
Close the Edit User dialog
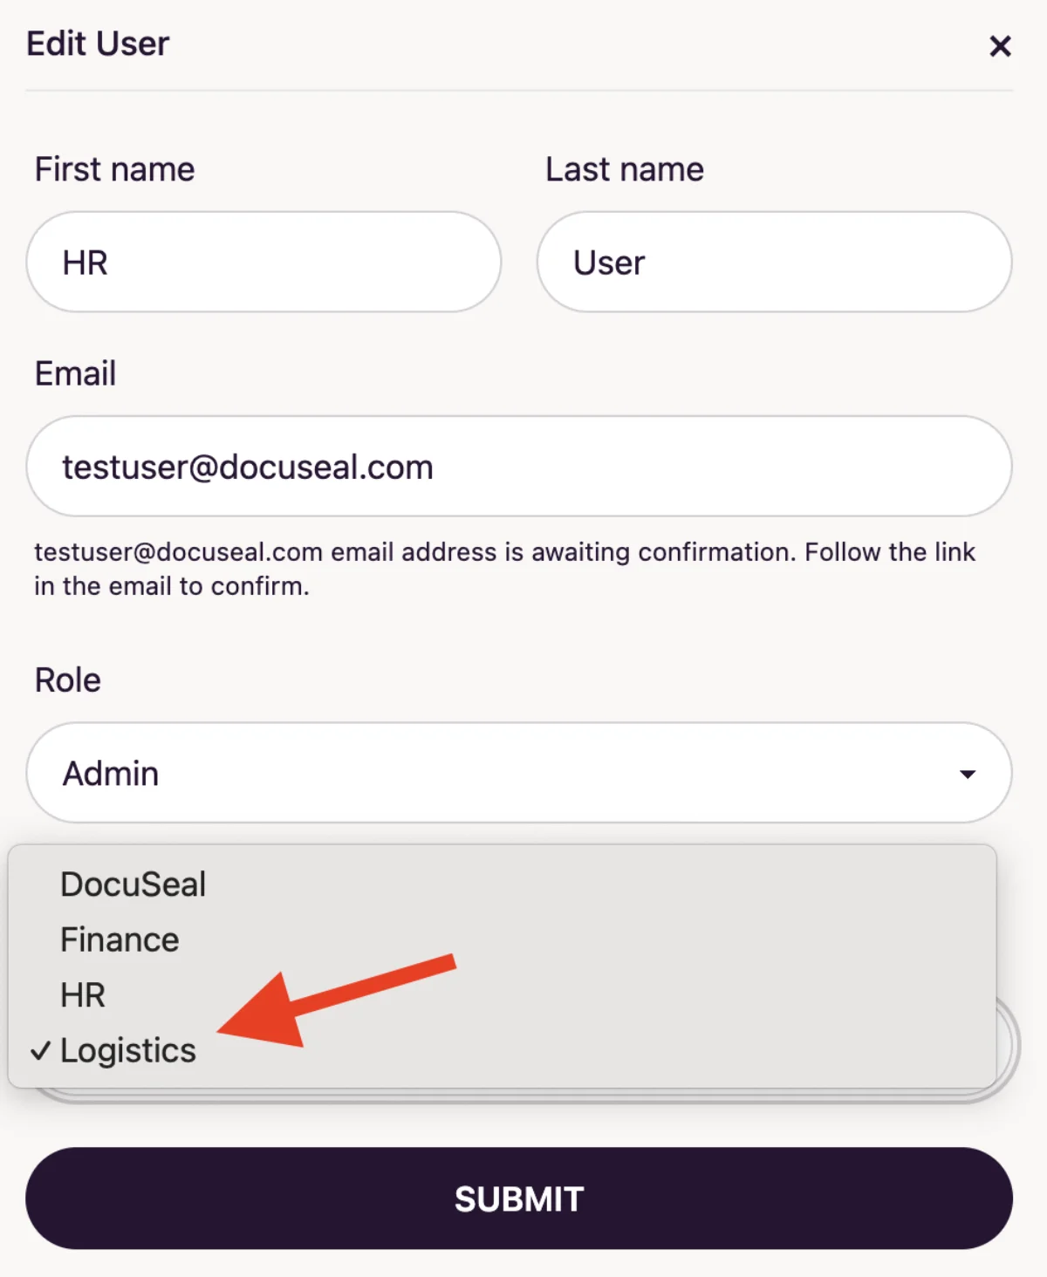tap(1000, 46)
